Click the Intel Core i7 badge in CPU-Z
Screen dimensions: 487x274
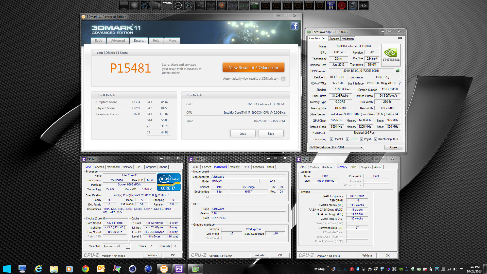tap(169, 182)
